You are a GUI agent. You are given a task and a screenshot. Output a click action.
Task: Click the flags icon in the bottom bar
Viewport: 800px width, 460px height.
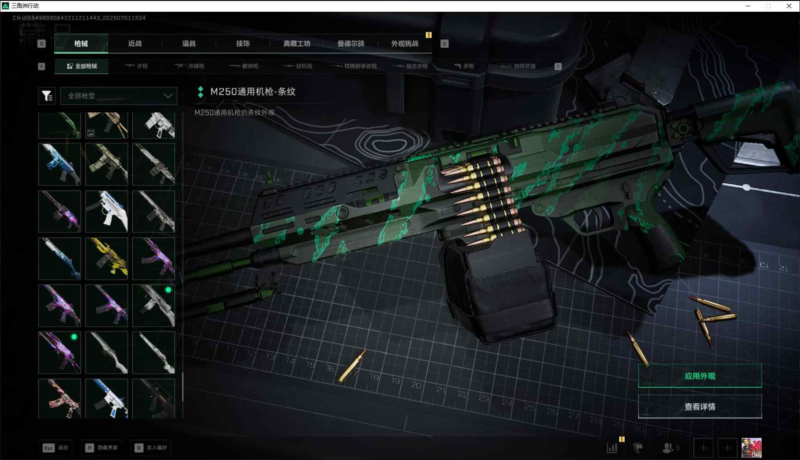(x=638, y=448)
